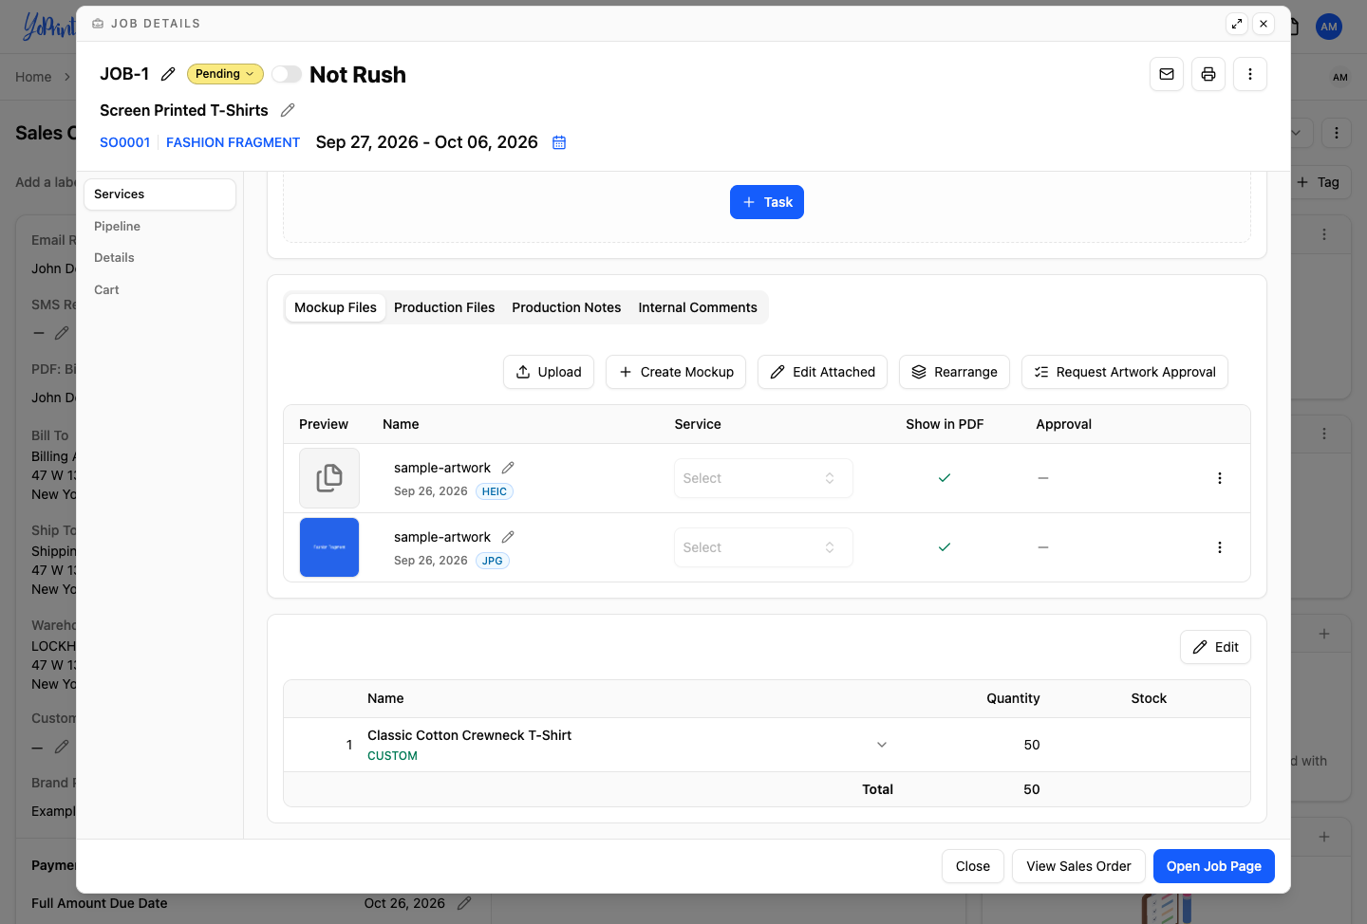Screen dimensions: 1367x924
Task: Toggle the Not Rush switch
Action: [x=287, y=74]
